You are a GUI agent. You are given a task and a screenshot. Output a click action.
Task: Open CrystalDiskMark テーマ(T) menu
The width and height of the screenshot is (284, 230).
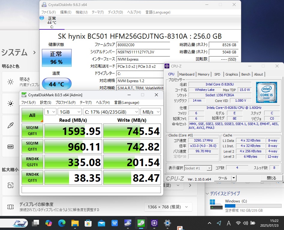click(x=86, y=103)
